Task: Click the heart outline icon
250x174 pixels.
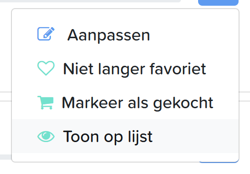Action: pos(46,68)
